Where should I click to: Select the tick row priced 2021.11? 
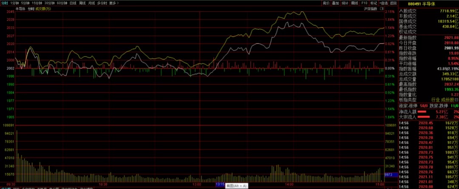(428, 177)
